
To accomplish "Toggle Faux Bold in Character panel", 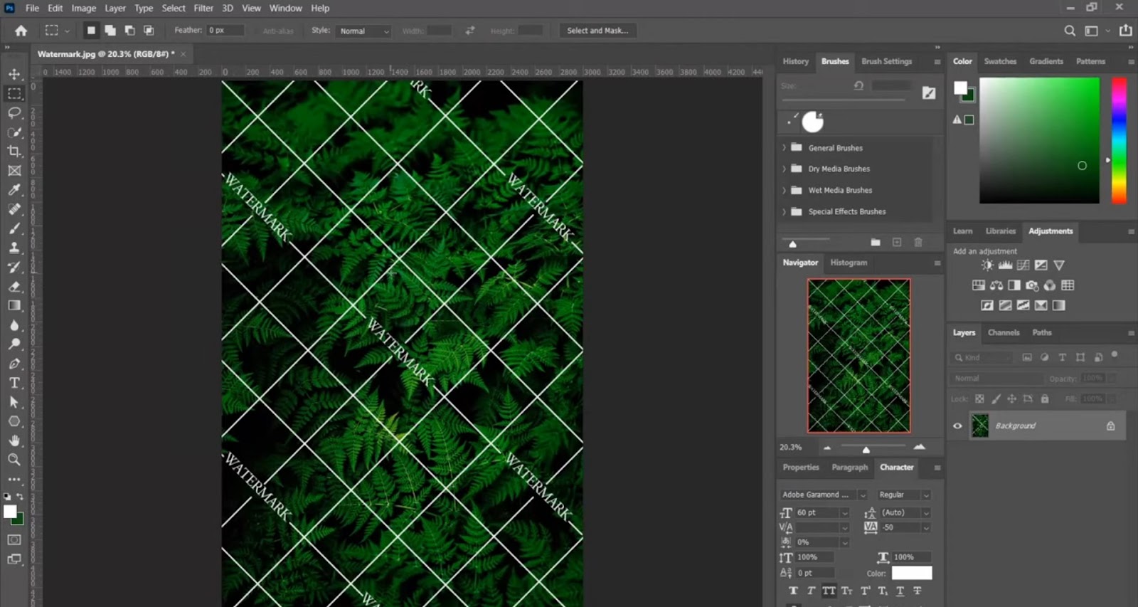I will point(793,591).
